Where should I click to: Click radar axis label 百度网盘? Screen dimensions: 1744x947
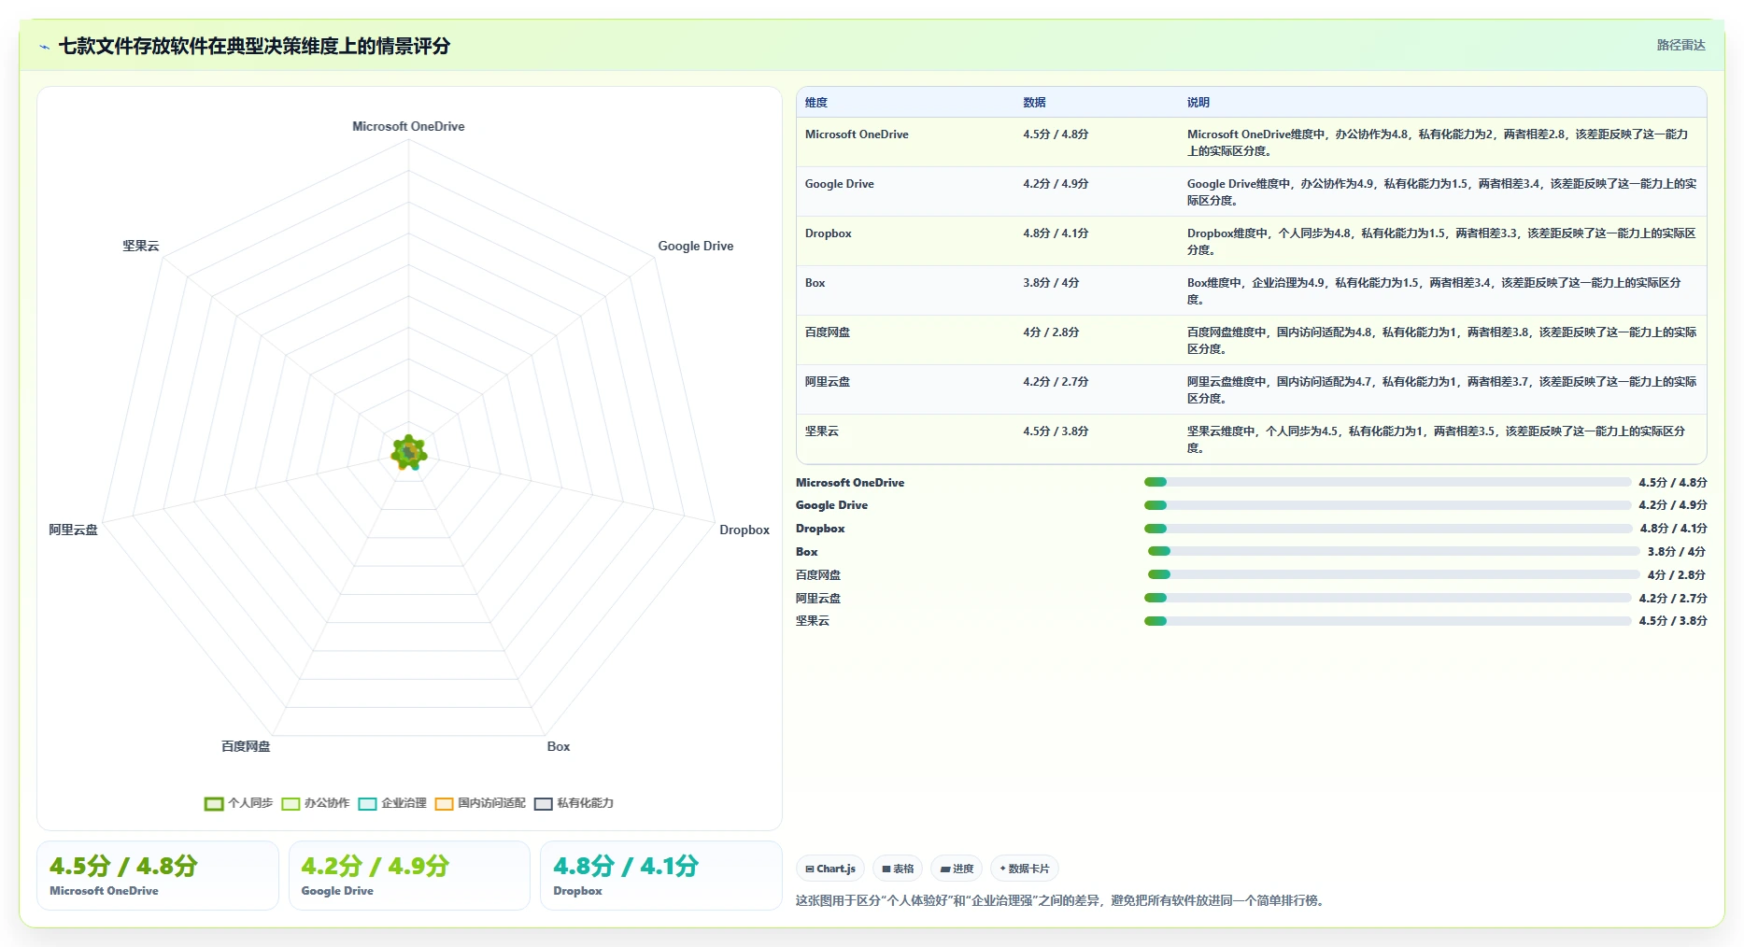(246, 746)
